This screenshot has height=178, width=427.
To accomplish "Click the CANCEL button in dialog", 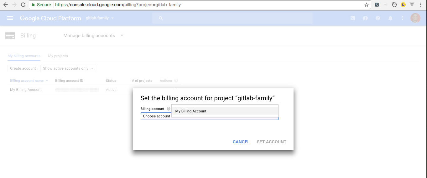I will point(241,142).
